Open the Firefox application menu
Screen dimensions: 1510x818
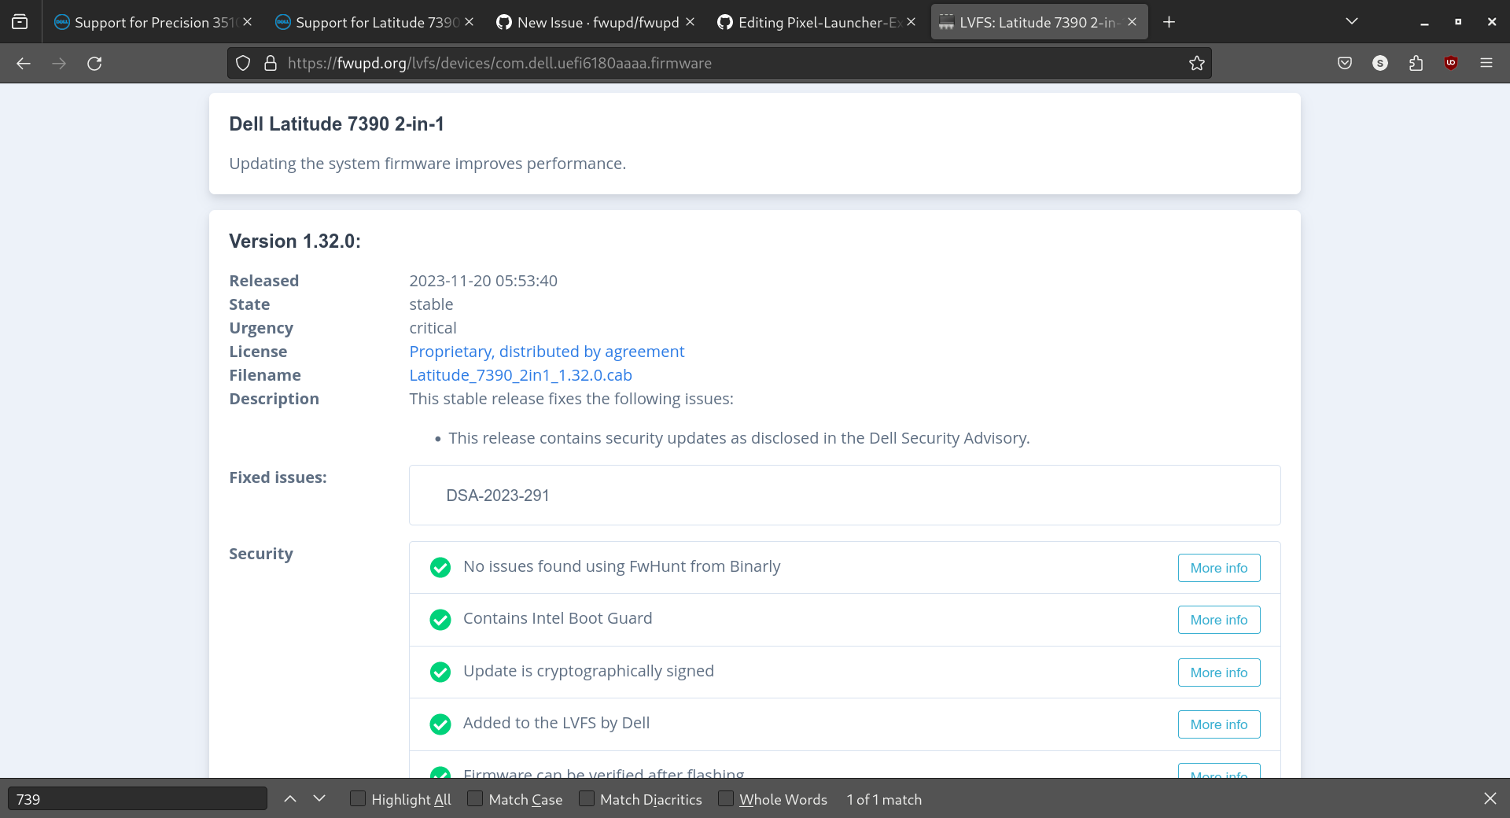(1487, 63)
